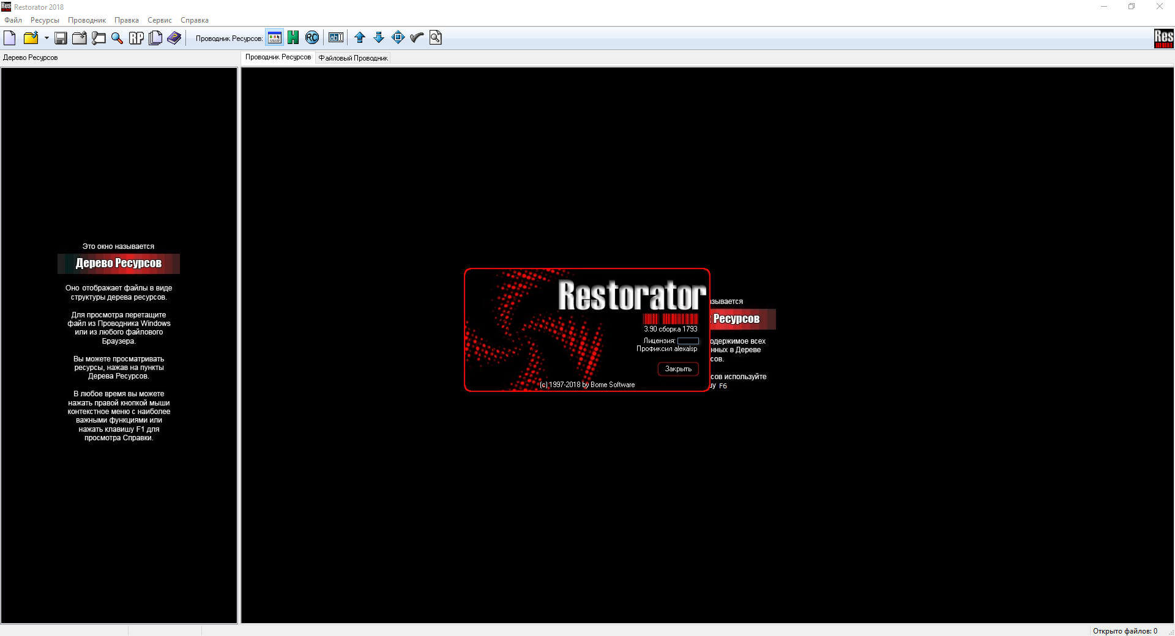Click the RP ResPatcher toolbar icon
Image resolution: width=1175 pixels, height=636 pixels.
coord(136,38)
